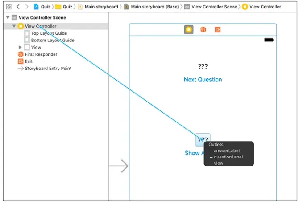Select the Exit icon in scene dock
The height and width of the screenshot is (203, 299).
[218, 30]
